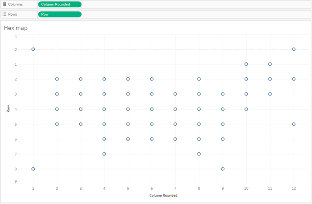Click the Rows shelf icon

click(x=5, y=14)
